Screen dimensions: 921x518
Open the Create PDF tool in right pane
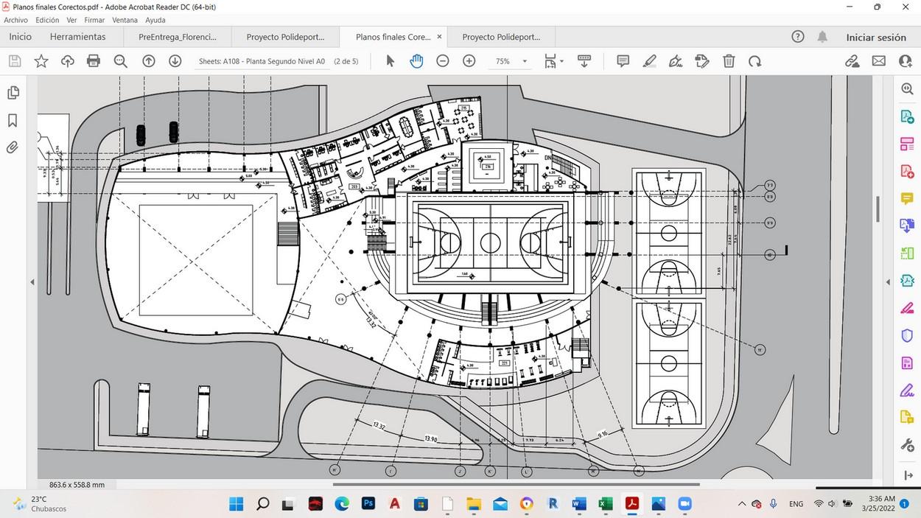[x=907, y=171]
